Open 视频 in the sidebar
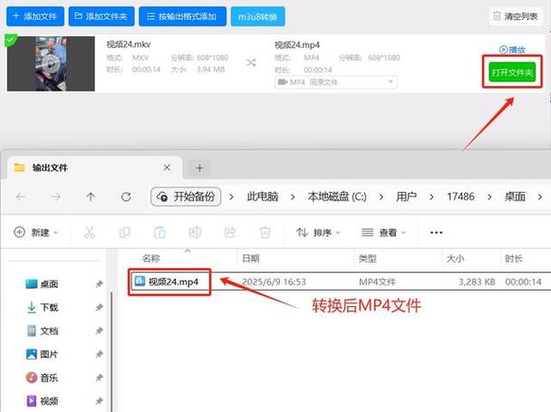Screen dimensions: 551x412 click(x=43, y=401)
